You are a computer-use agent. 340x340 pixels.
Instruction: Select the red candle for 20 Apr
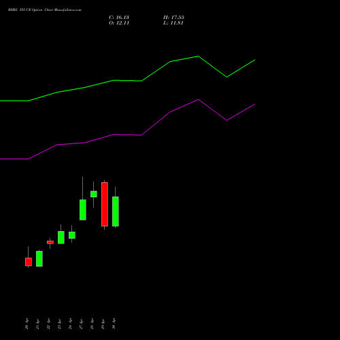29,262
